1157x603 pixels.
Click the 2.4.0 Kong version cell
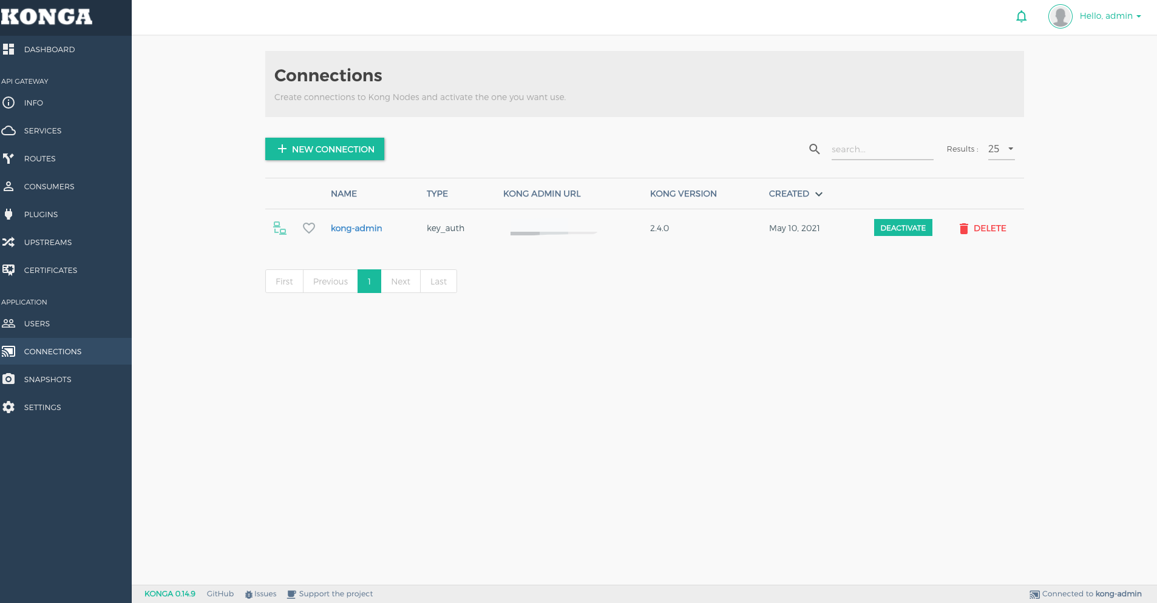(659, 228)
